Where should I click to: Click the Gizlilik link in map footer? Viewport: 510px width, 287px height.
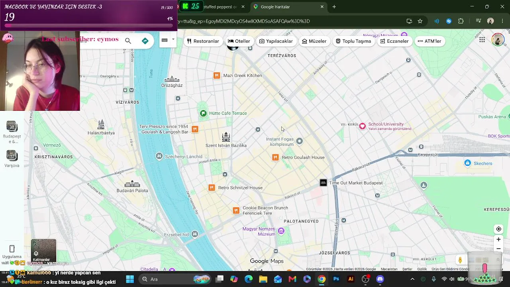422,269
